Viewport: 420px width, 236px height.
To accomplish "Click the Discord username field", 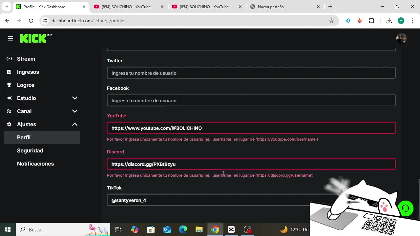I will (251, 164).
